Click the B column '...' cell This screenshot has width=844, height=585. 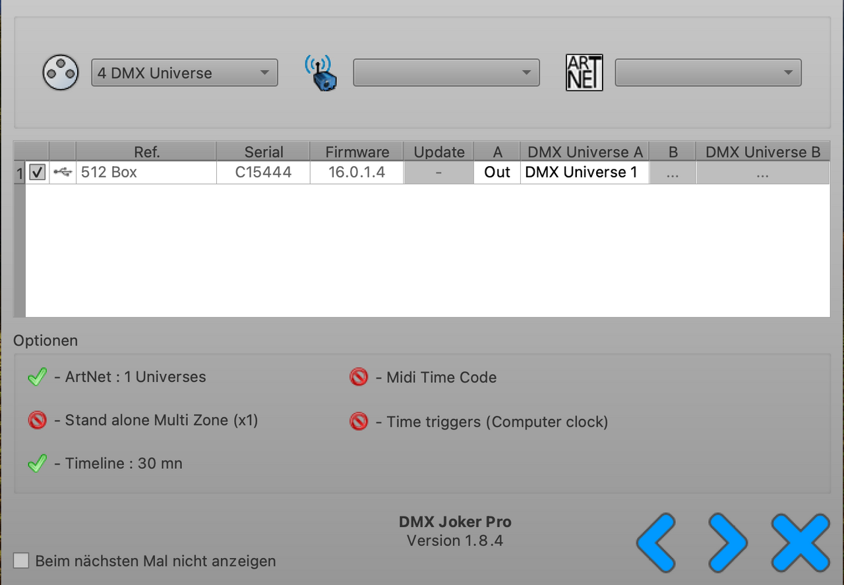[x=673, y=172]
